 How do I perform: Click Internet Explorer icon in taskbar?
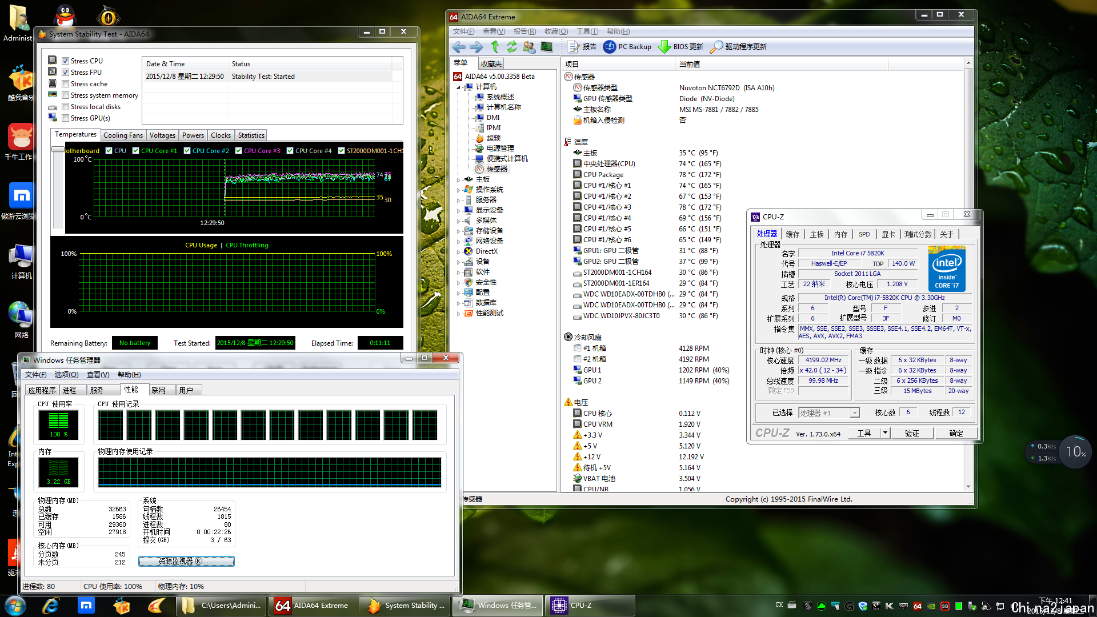pos(51,606)
